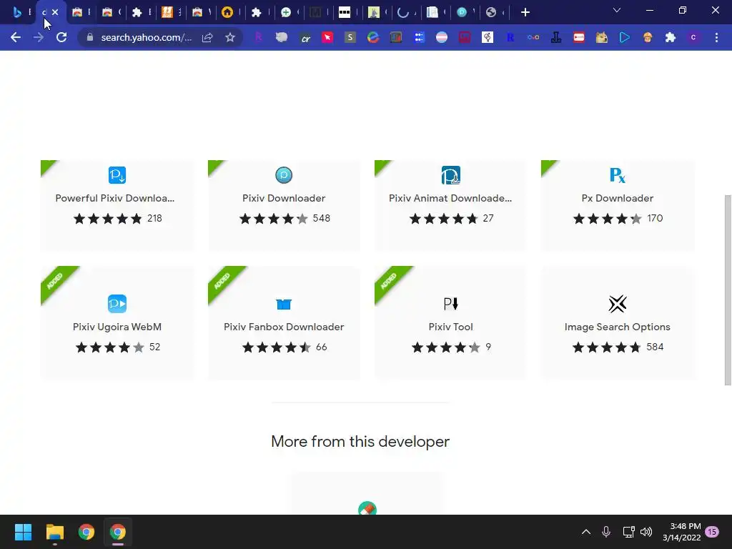
Task: Click the blue play triangle extension icon
Action: click(x=625, y=37)
